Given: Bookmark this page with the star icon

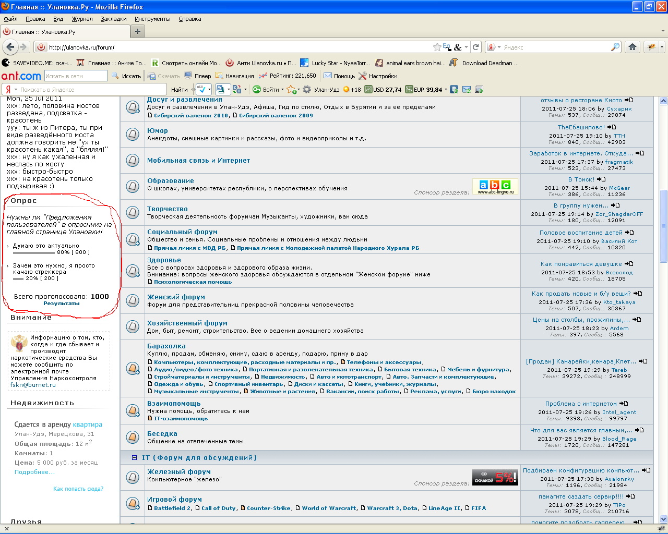Looking at the screenshot, I should (x=437, y=47).
